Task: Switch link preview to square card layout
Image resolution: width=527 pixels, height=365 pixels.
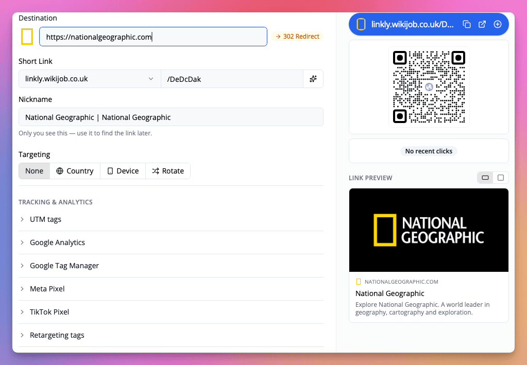Action: click(500, 178)
